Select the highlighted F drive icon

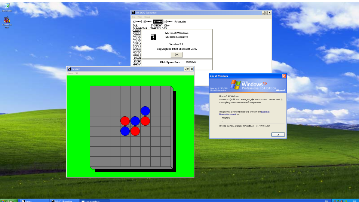pos(158,22)
